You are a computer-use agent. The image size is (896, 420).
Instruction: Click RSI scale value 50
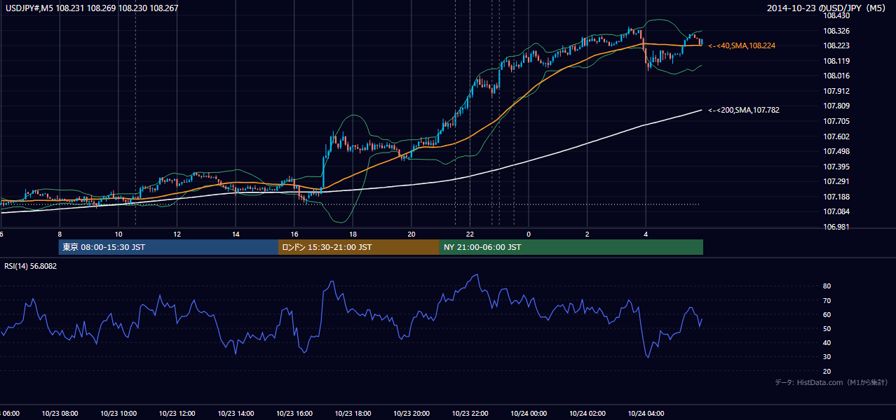click(x=827, y=328)
